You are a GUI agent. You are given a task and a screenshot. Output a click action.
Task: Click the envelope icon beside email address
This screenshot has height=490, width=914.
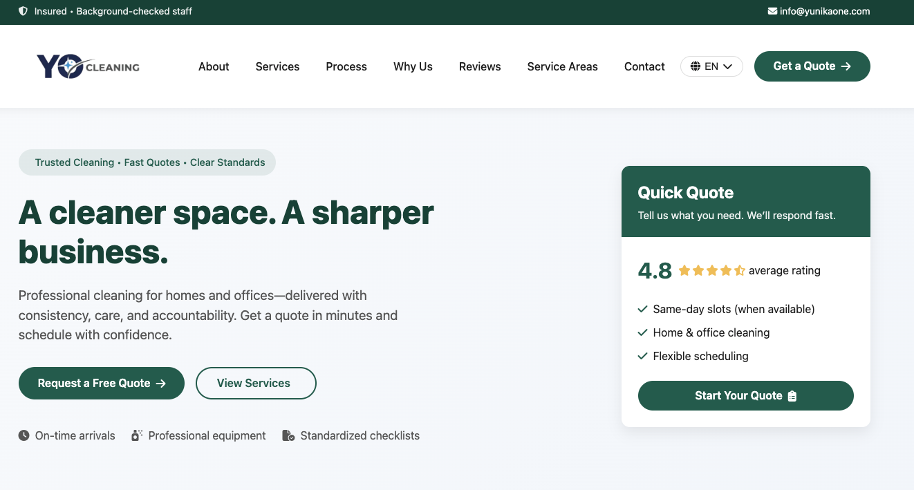tap(772, 11)
